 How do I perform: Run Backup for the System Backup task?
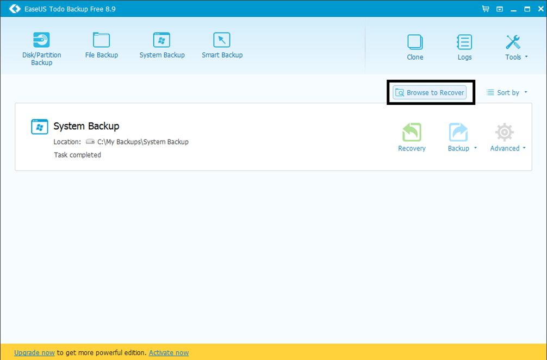(458, 137)
